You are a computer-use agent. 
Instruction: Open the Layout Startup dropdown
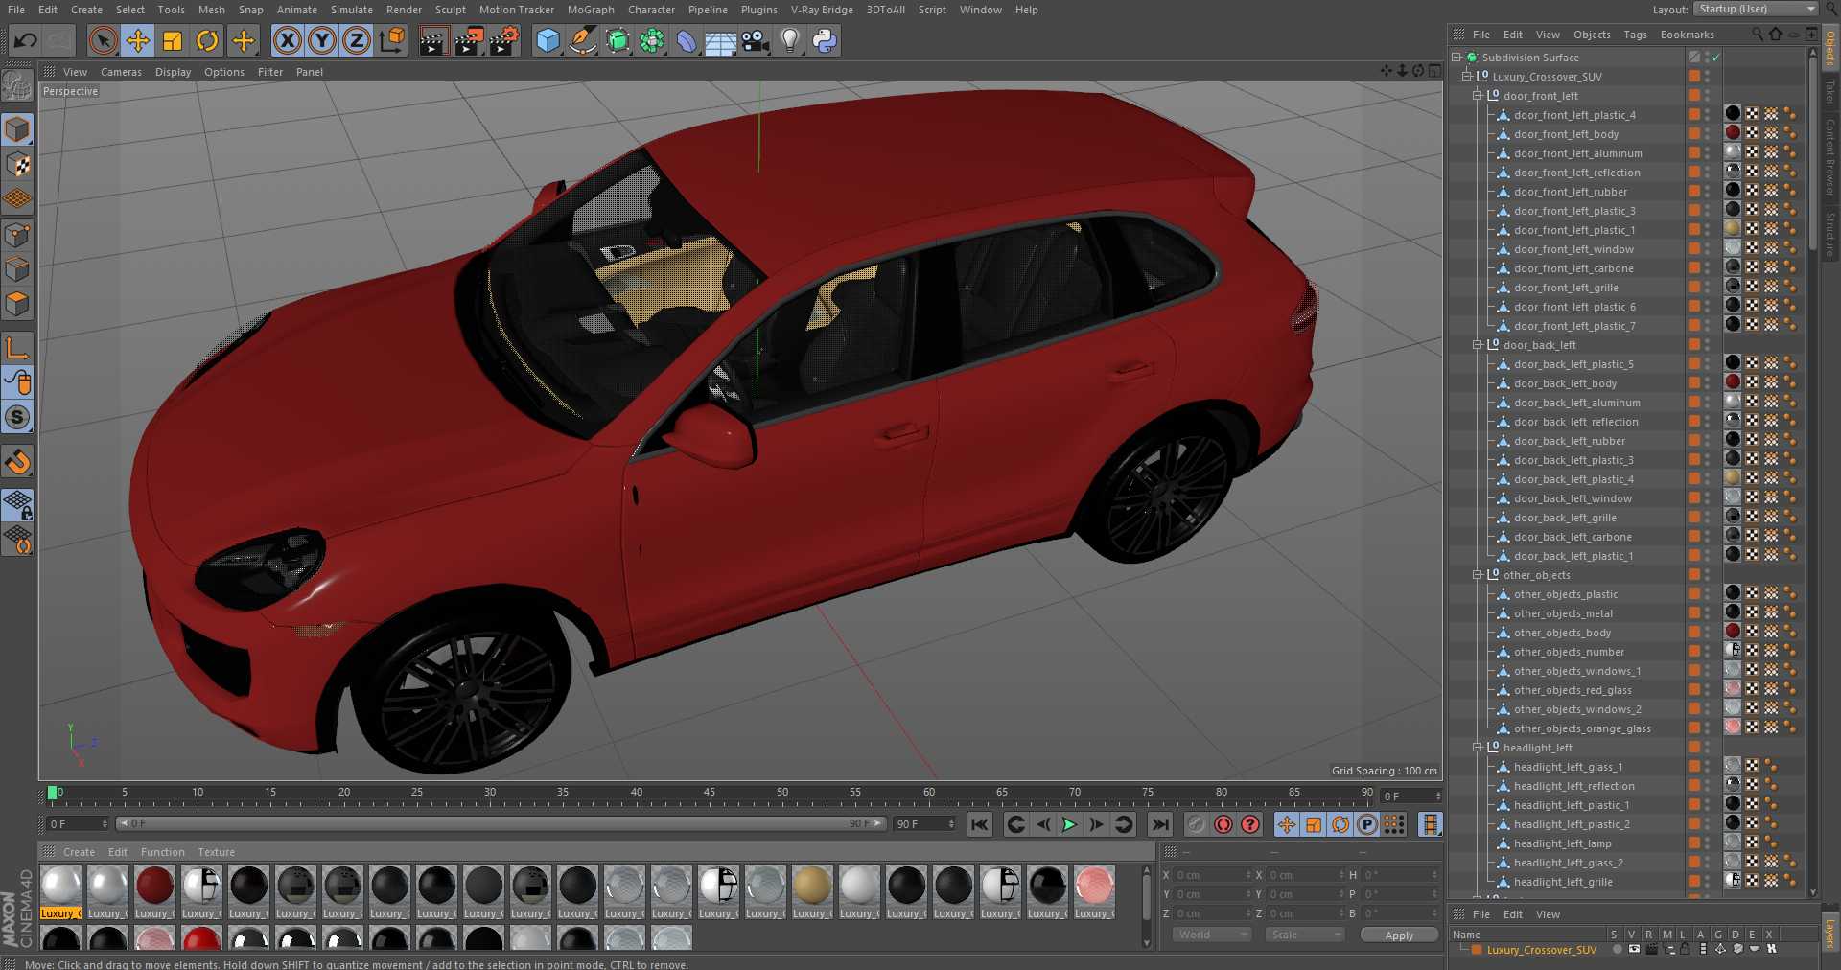1756,9
